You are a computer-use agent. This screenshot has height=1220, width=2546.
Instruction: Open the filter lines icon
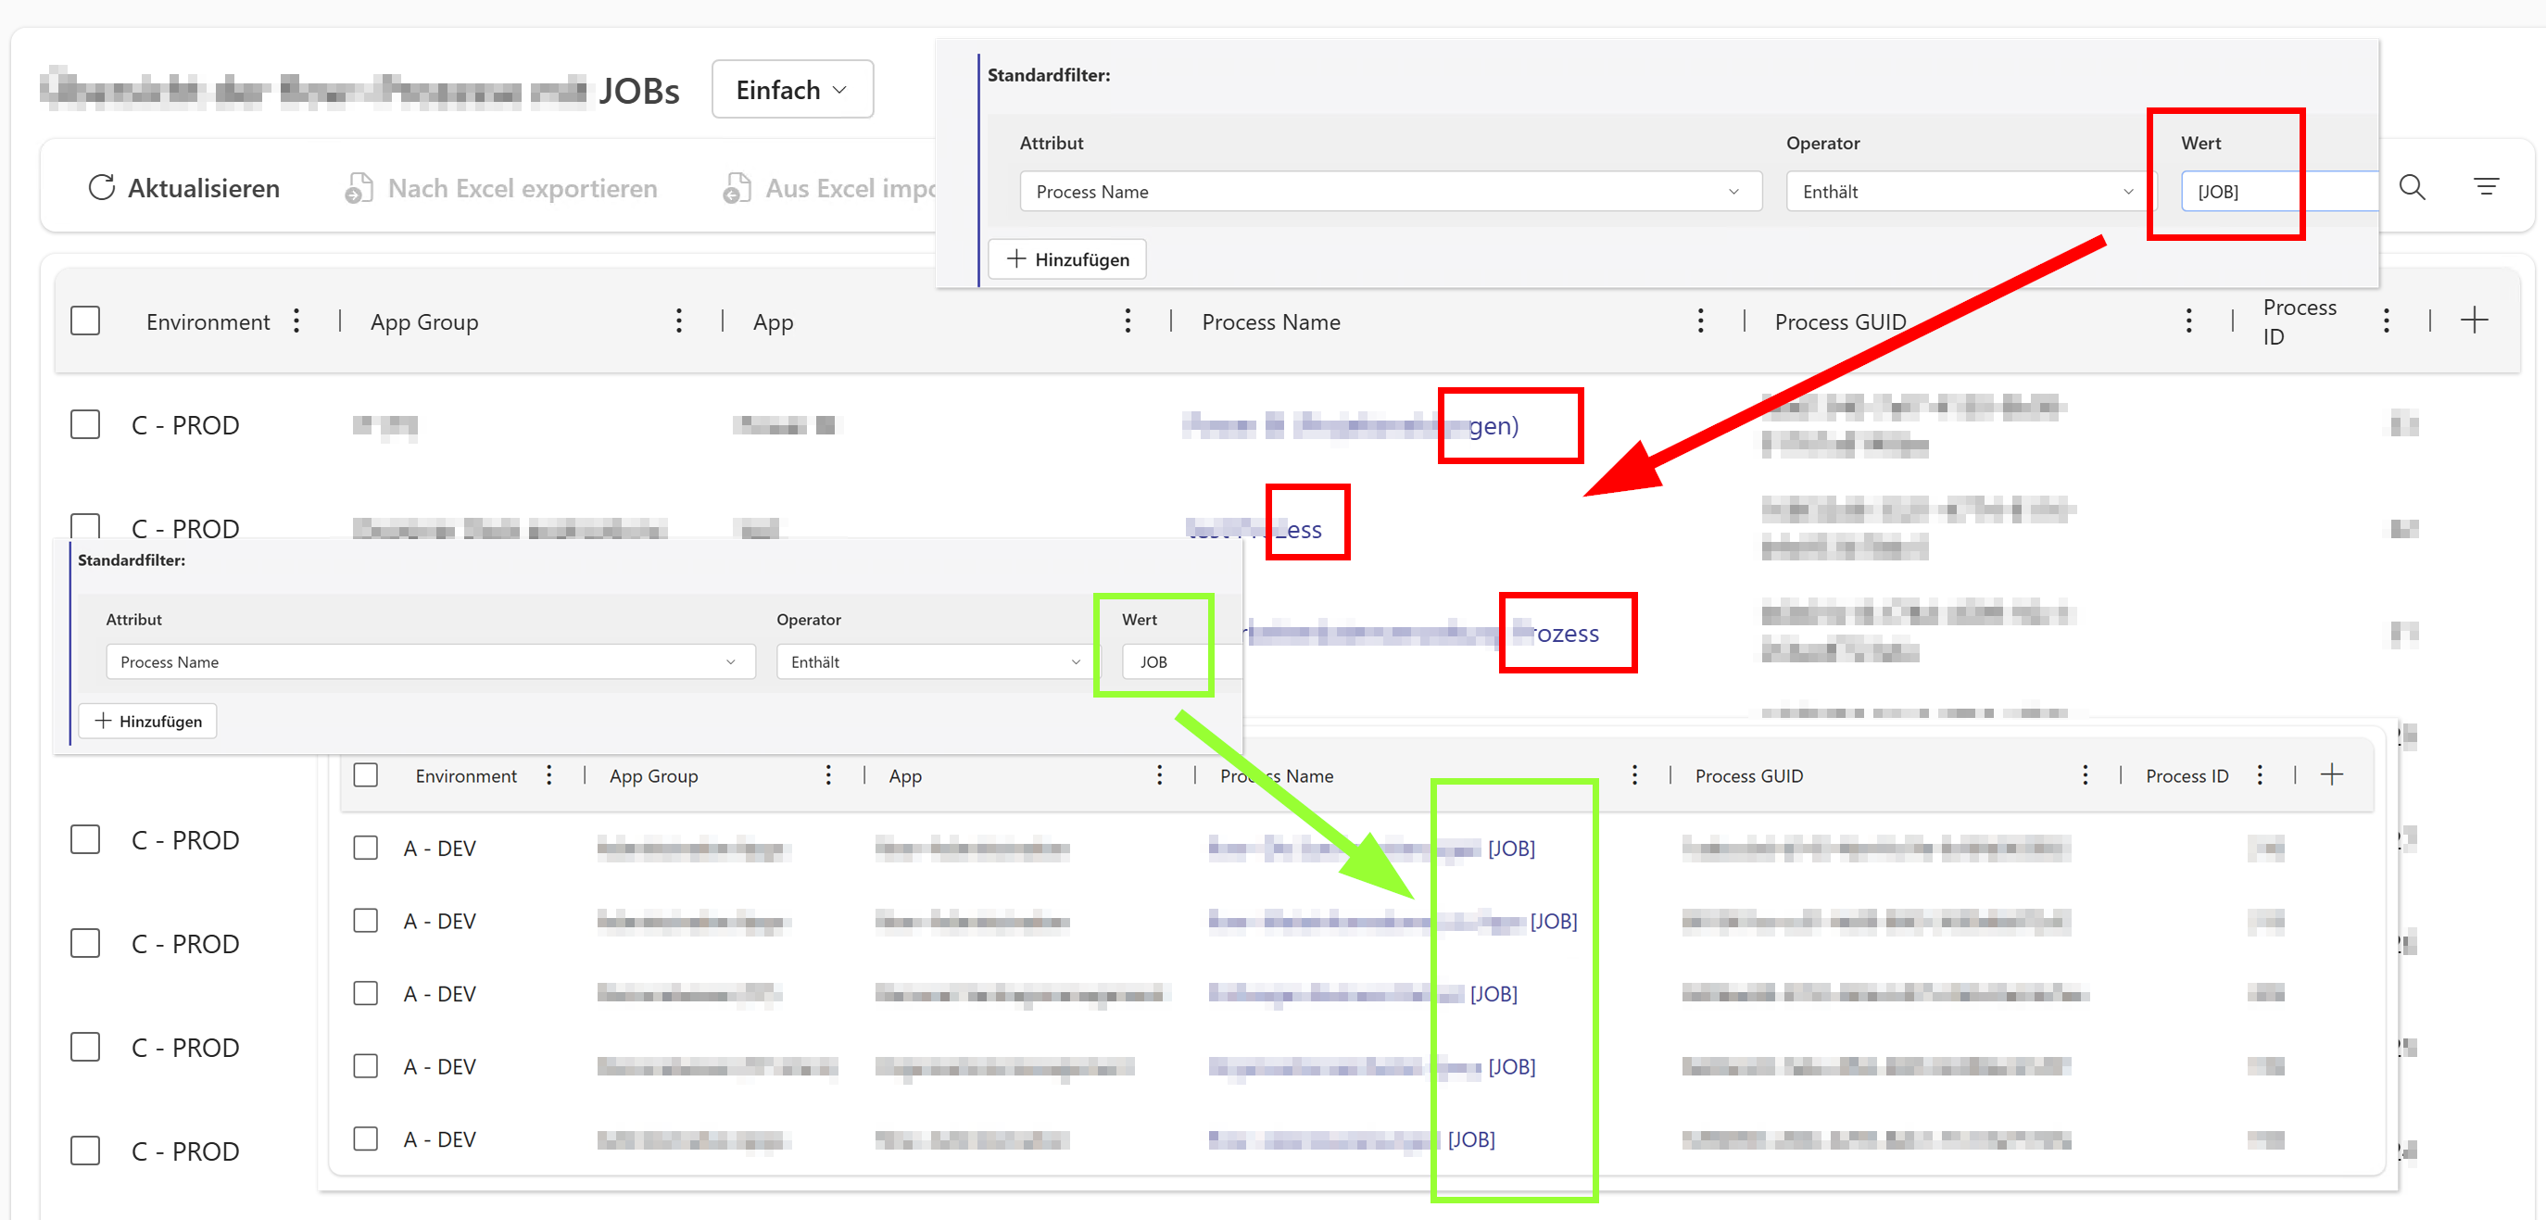(2486, 187)
